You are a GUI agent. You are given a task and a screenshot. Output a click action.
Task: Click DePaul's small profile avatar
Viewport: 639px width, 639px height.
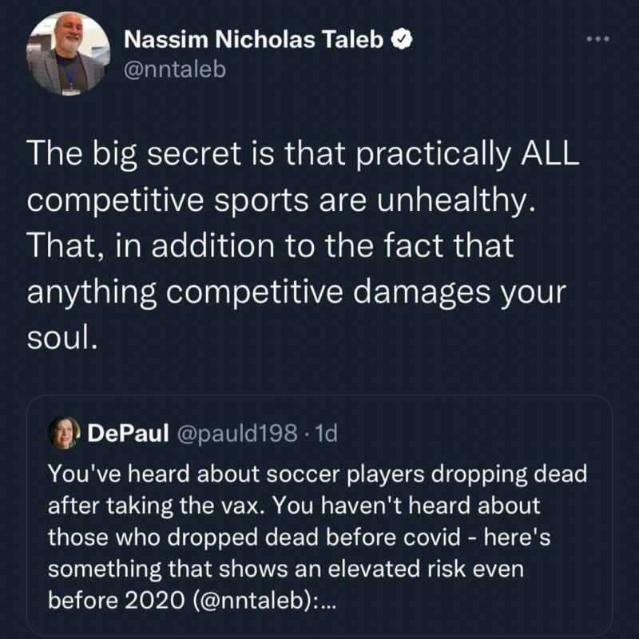point(62,433)
